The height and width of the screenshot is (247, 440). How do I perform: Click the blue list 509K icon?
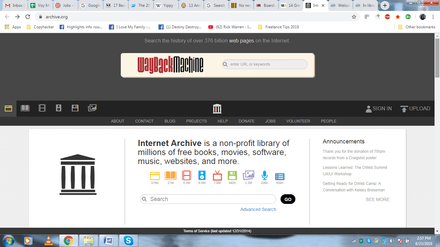pyautogui.click(x=280, y=177)
